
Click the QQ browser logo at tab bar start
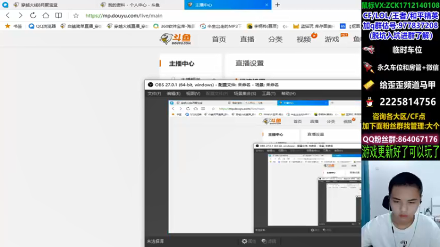tap(5, 5)
